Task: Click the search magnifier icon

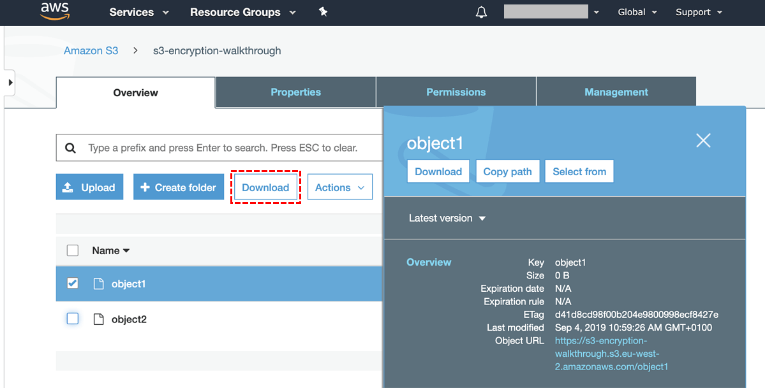Action: pos(71,148)
